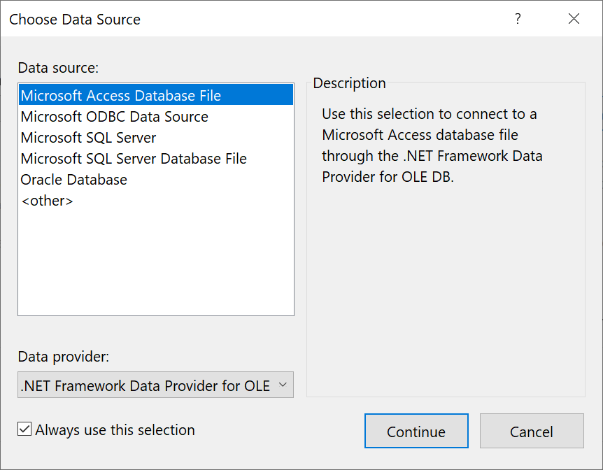The width and height of the screenshot is (603, 470).
Task: Click the 'Always use this selection' label text
Action: pyautogui.click(x=115, y=429)
